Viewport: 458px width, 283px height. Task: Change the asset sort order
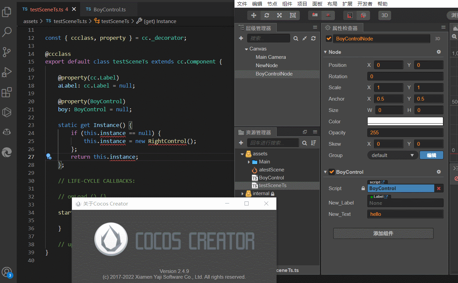tap(313, 143)
